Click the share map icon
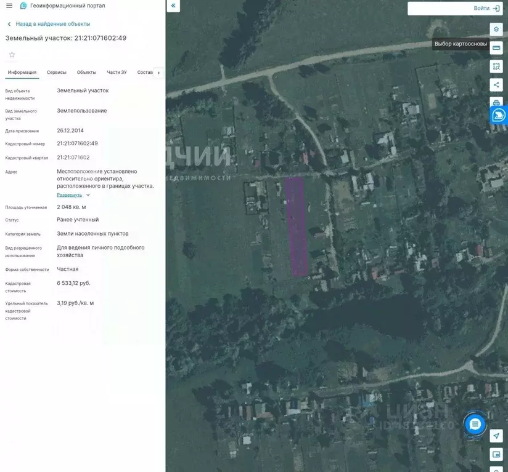 [496, 84]
